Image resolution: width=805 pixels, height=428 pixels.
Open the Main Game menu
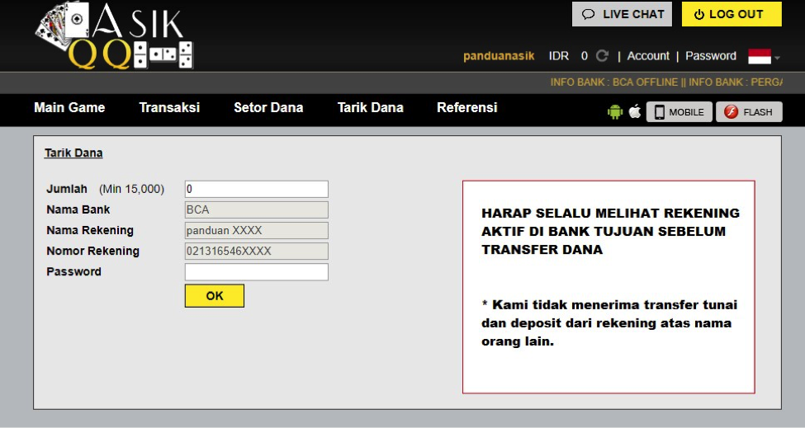coord(69,108)
